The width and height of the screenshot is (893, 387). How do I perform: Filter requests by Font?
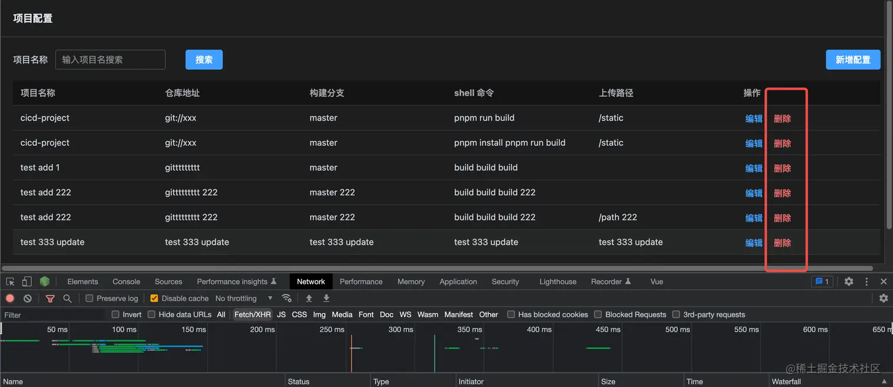pos(366,314)
